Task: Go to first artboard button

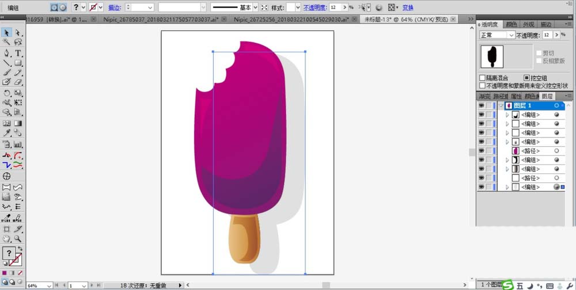Action: (57, 285)
